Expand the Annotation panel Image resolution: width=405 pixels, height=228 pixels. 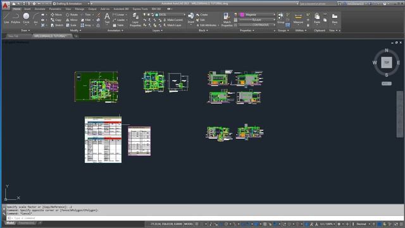click(115, 30)
